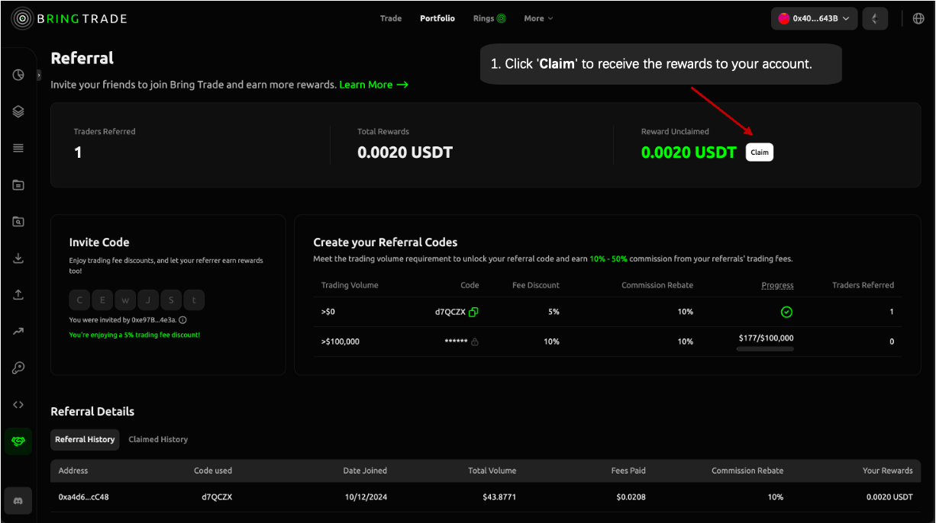The height and width of the screenshot is (523, 936).
Task: Switch to Claimed History tab
Action: 158,439
